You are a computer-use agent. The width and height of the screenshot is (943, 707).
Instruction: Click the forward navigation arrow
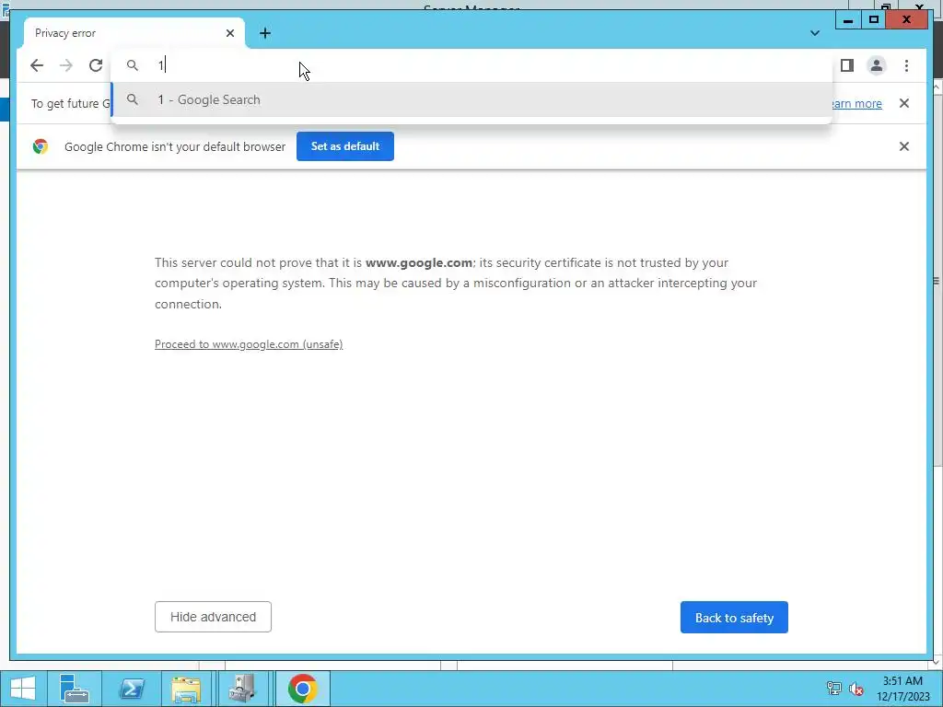coord(66,65)
